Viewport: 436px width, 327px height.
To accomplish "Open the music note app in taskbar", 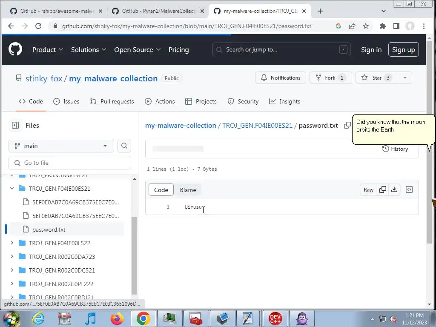I will coord(90,318).
